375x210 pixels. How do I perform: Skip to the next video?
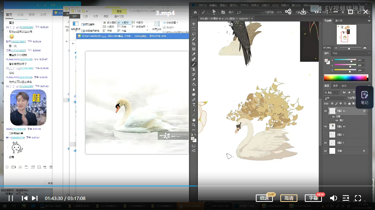pos(35,198)
